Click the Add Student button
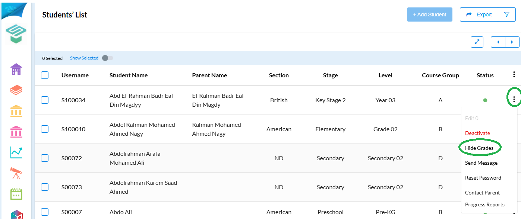Viewport: 521px width, 219px height. (429, 15)
